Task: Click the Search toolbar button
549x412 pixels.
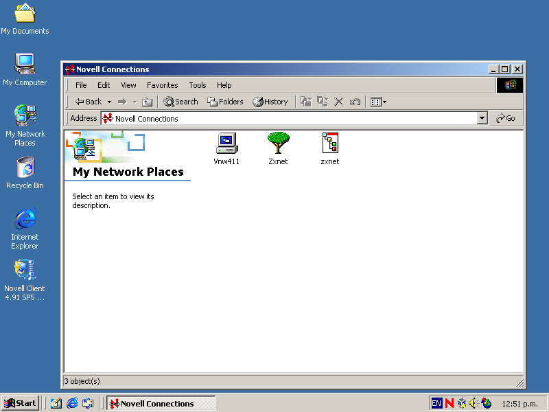Action: click(x=180, y=102)
